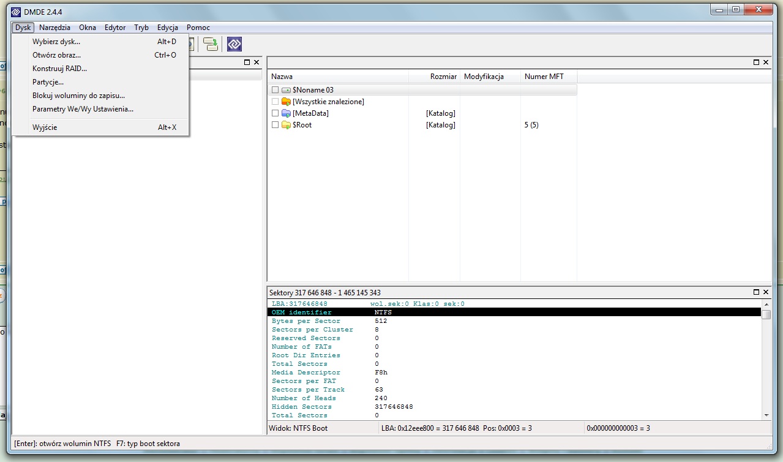
Task: Select the Sectors per FAT row
Action: tap(515, 381)
